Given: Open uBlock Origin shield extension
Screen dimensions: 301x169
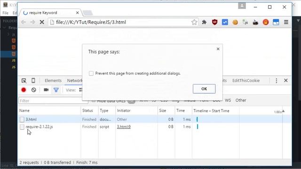Looking at the screenshot, I should [x=214, y=22].
